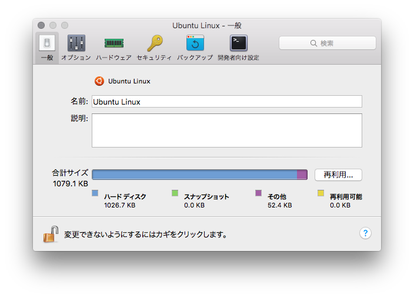
Task: Click the Ubuntu Linux heading text
Action: pyautogui.click(x=129, y=81)
